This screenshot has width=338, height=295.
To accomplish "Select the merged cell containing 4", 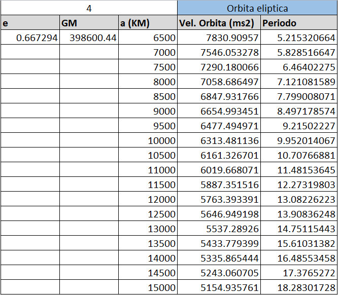I will click(89, 8).
